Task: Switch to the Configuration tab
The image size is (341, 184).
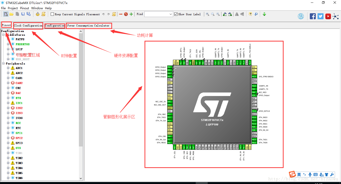Action: coord(55,25)
